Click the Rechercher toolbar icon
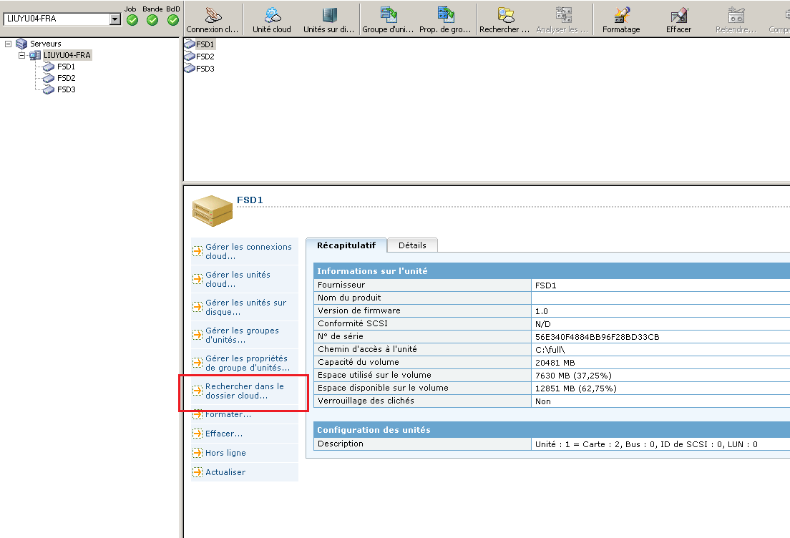The height and width of the screenshot is (538, 790). [x=505, y=19]
